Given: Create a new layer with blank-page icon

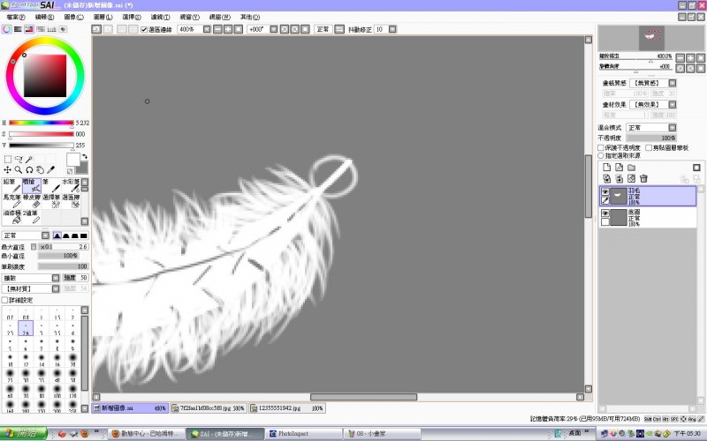Looking at the screenshot, I should click(x=606, y=168).
